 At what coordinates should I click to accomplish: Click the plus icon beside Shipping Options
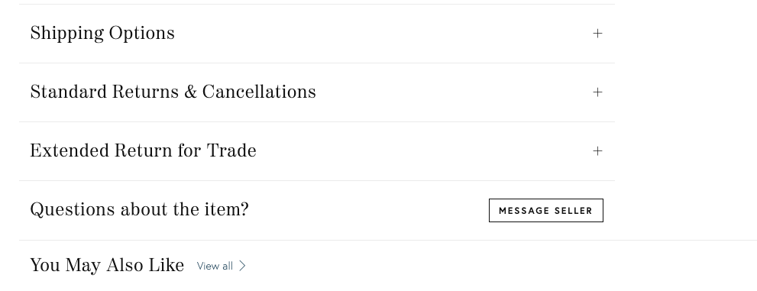point(597,34)
